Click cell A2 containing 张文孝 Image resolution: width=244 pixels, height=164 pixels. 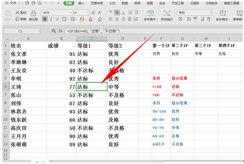pos(28,54)
